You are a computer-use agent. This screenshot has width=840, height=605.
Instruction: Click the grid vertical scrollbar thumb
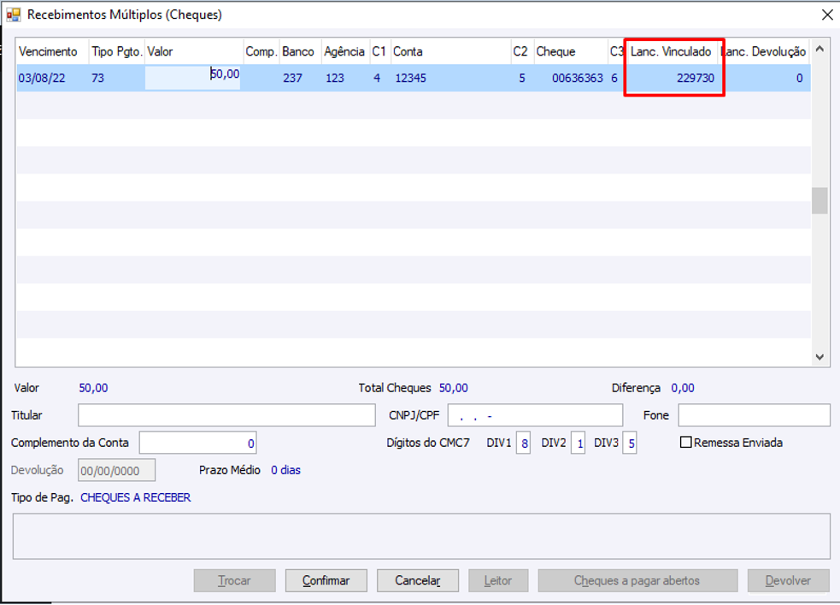tap(819, 201)
